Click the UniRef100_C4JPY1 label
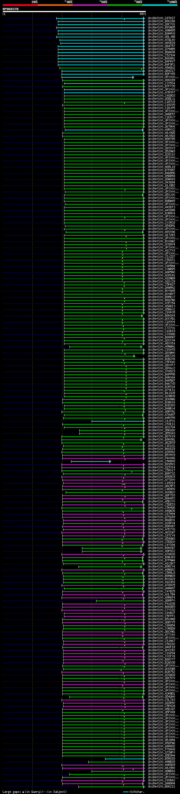The width and height of the screenshot is (180, 794). 161,421
